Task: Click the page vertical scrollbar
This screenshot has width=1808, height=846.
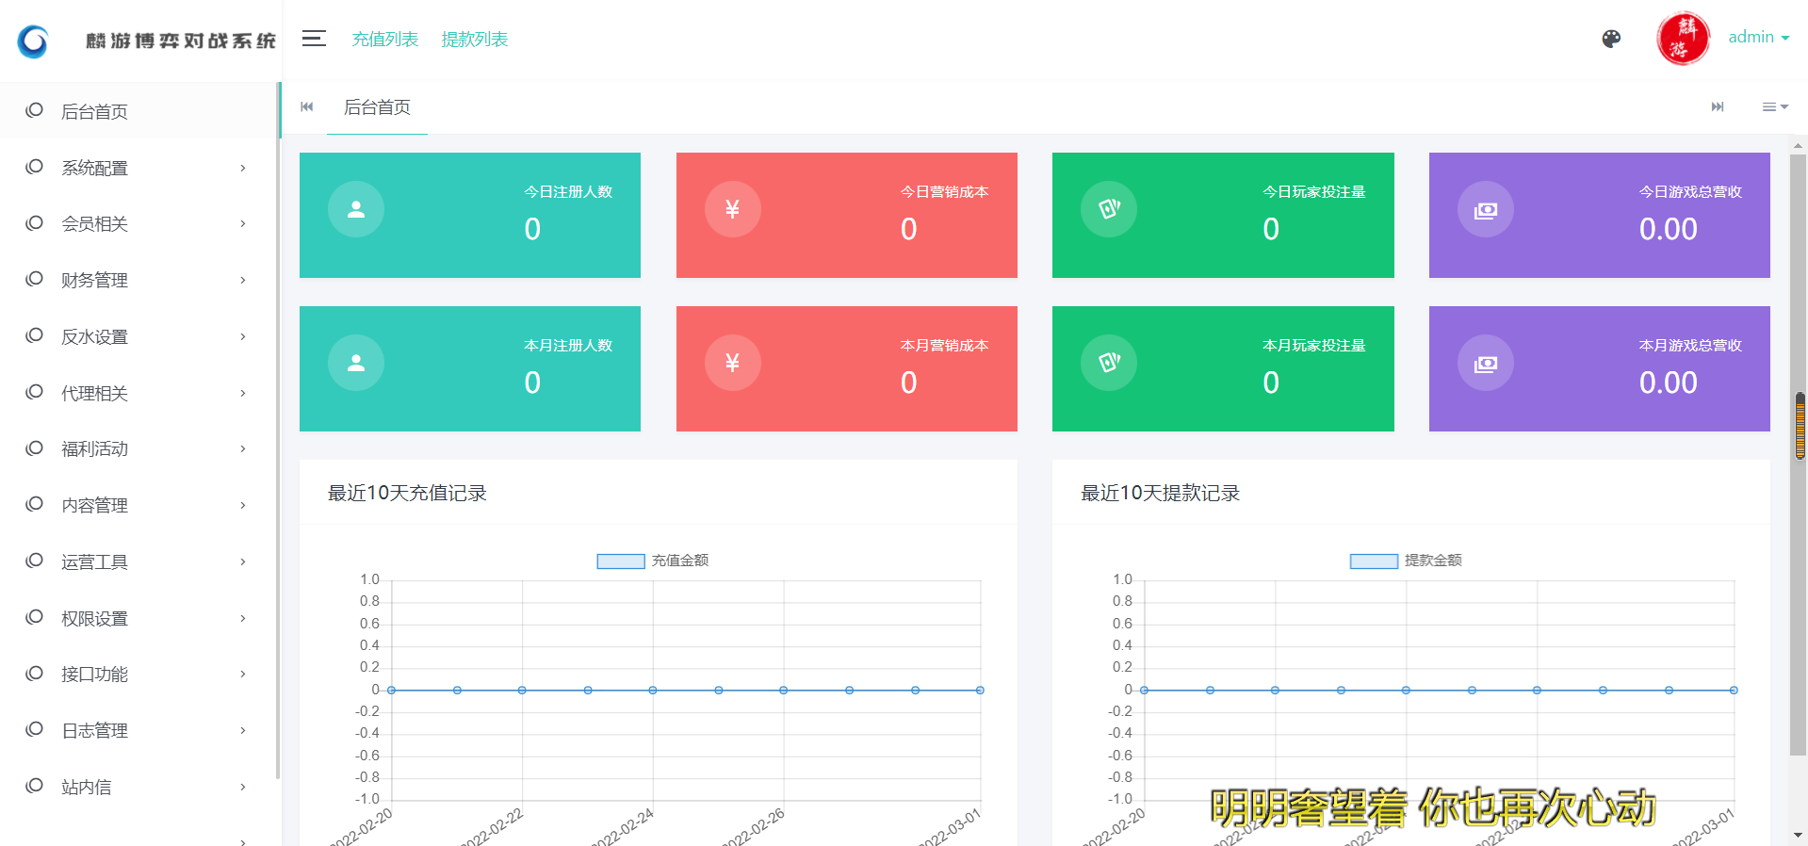Action: coord(1799,424)
